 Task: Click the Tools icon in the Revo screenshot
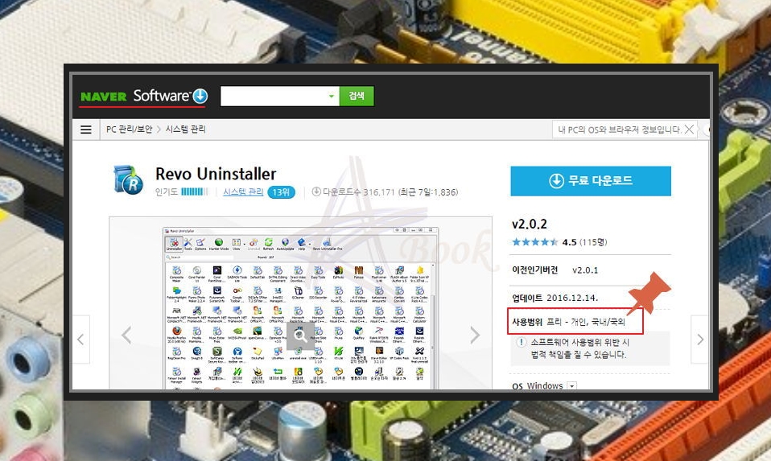coord(188,243)
